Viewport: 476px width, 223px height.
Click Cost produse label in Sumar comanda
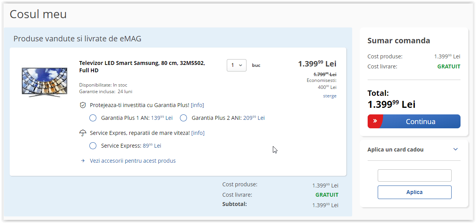tap(385, 56)
